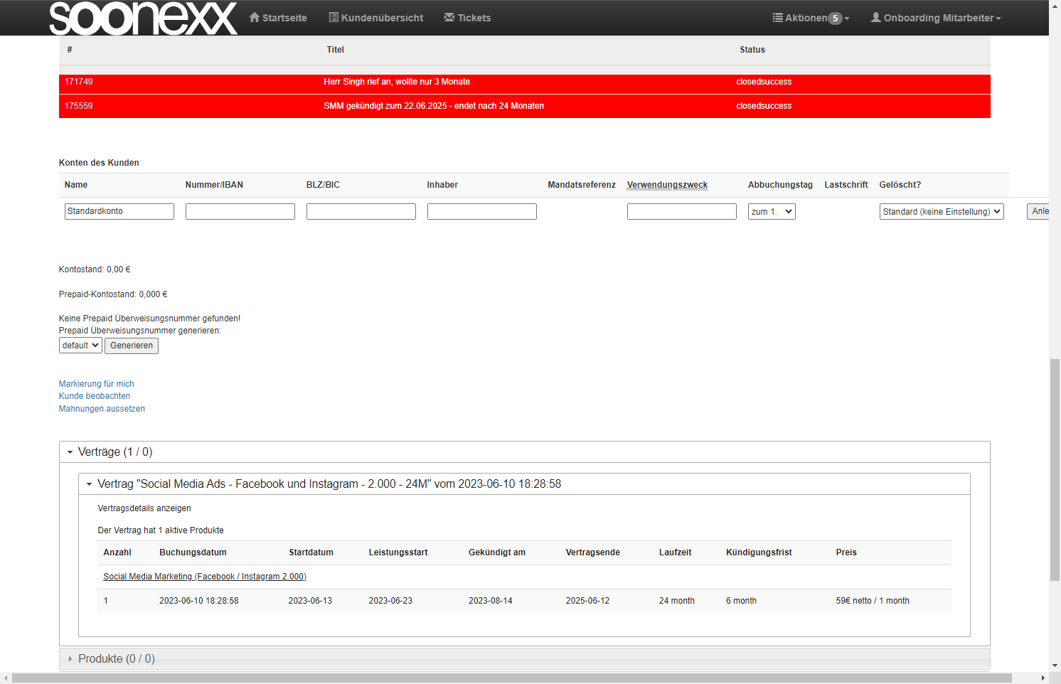Image resolution: width=1061 pixels, height=684 pixels.
Task: Focus the Verwendungszweck input field
Action: pos(682,211)
